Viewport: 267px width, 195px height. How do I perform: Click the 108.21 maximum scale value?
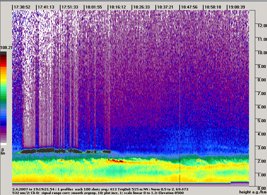tap(7, 48)
